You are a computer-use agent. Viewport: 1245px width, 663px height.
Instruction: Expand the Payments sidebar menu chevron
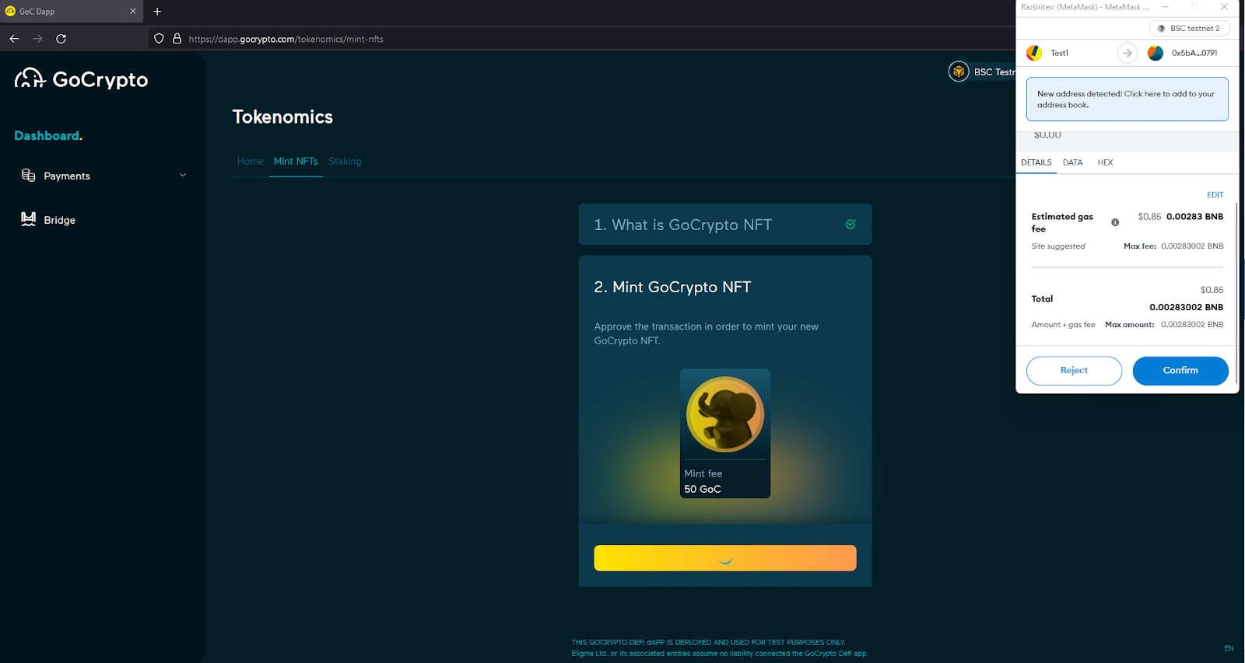click(183, 176)
